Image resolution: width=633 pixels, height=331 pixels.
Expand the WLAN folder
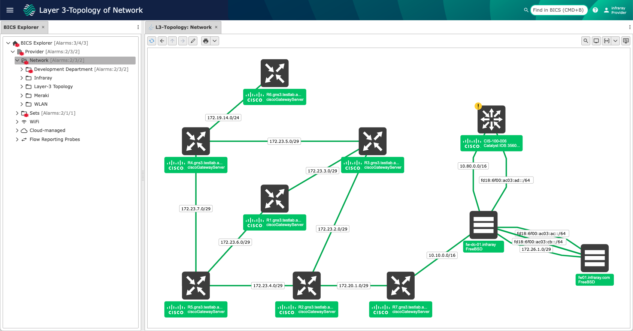coord(22,104)
